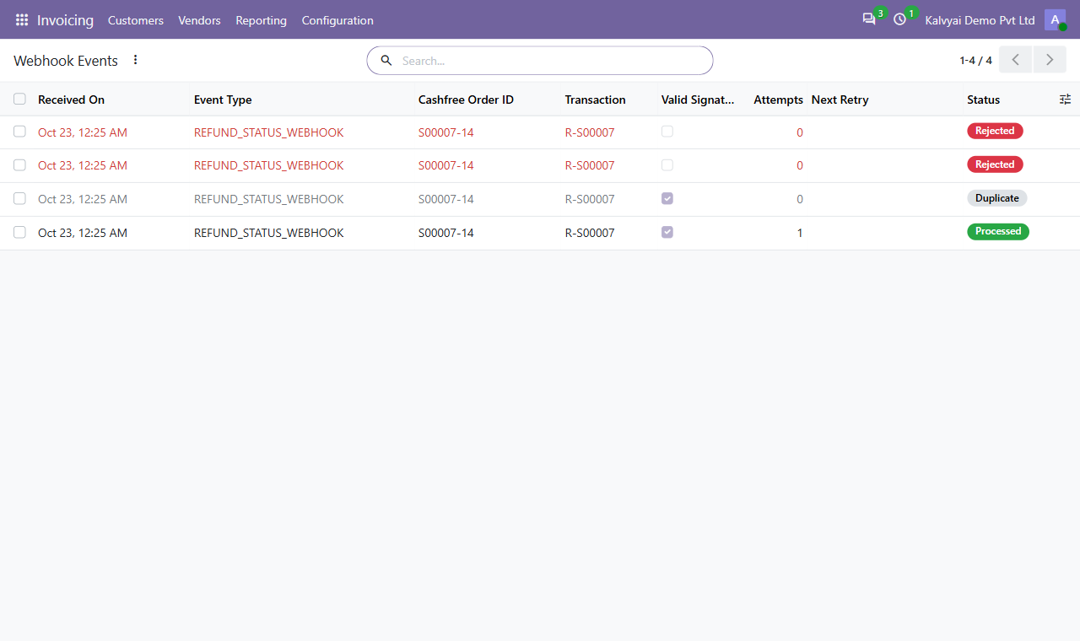Sort by Received On column header
This screenshot has height=641, width=1080.
pyautogui.click(x=71, y=100)
